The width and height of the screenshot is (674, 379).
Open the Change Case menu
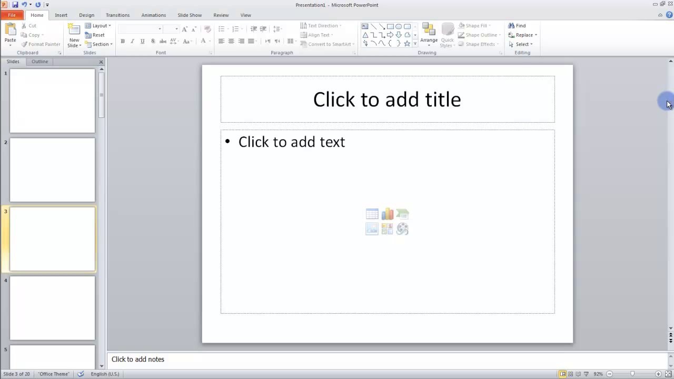[x=187, y=41]
